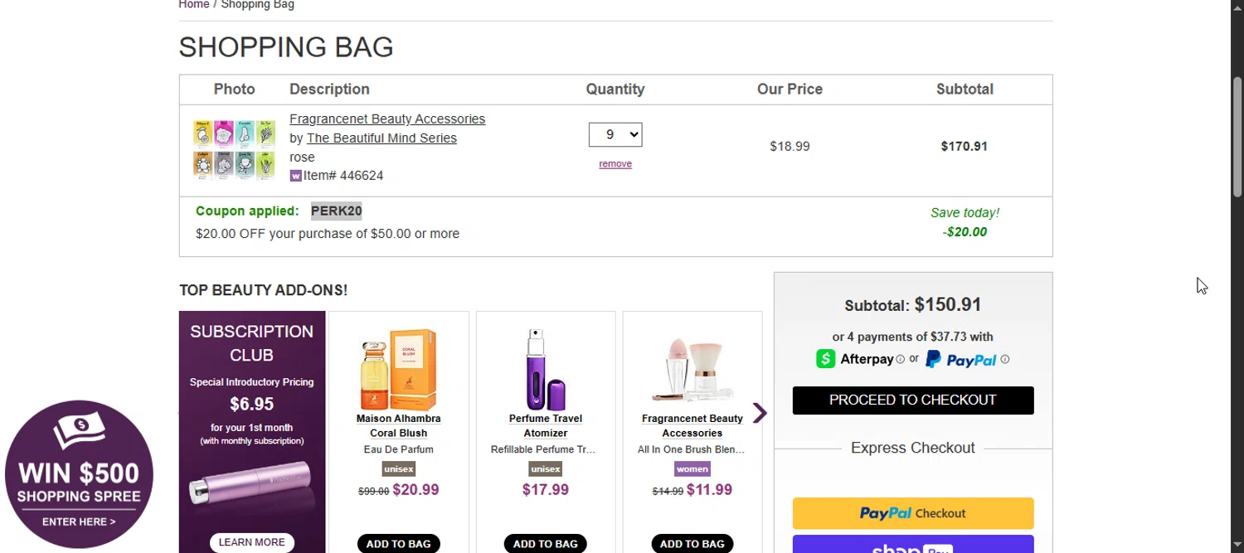Click the unisex tag under Coral Blush
Screen dimensions: 1244x553
pos(399,469)
